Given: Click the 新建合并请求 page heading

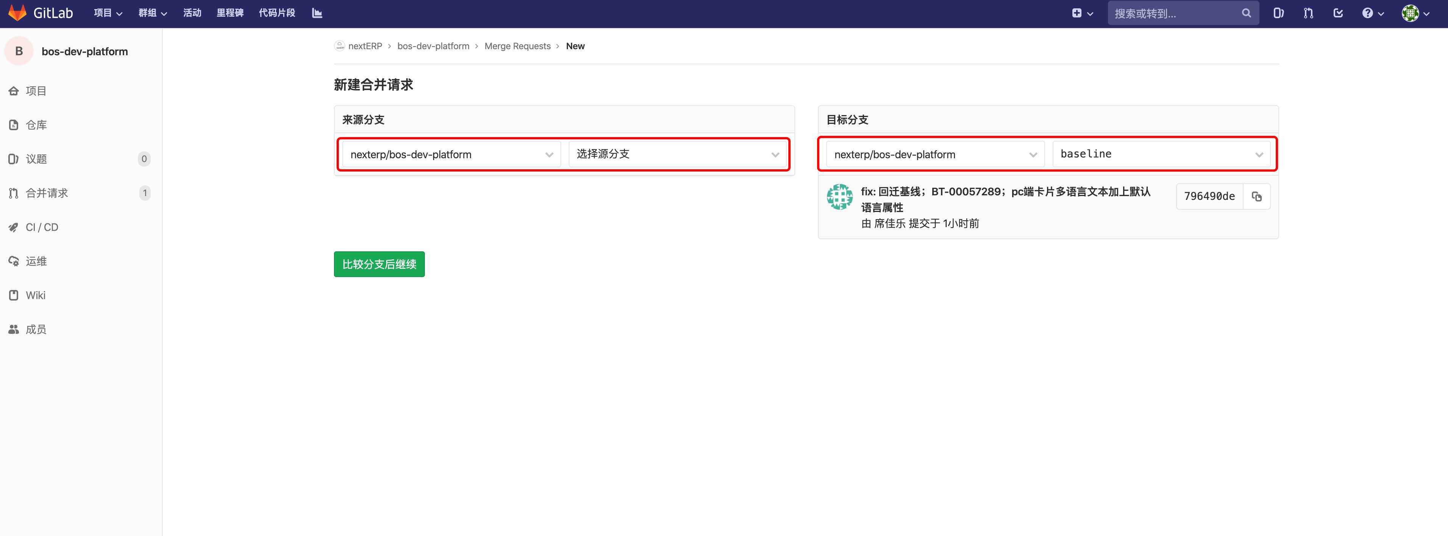Looking at the screenshot, I should (x=373, y=85).
